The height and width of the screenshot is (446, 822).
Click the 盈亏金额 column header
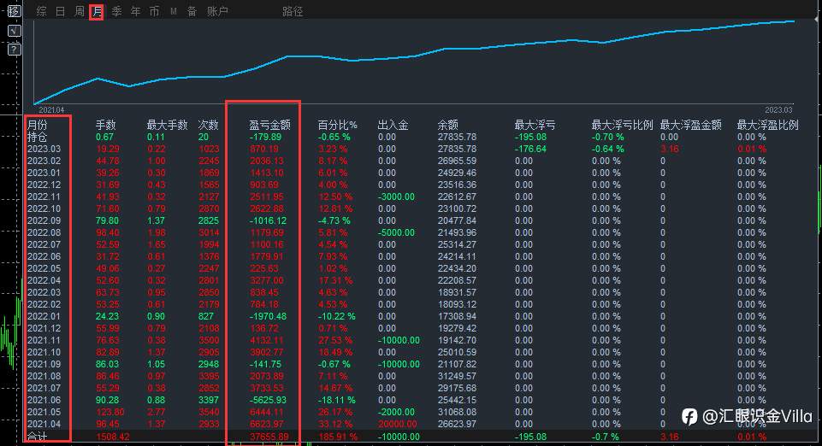pyautogui.click(x=270, y=125)
